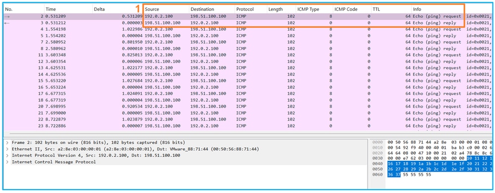Select packet number 11 row
Viewport: 495px width, 193px height.
pyautogui.click(x=248, y=55)
